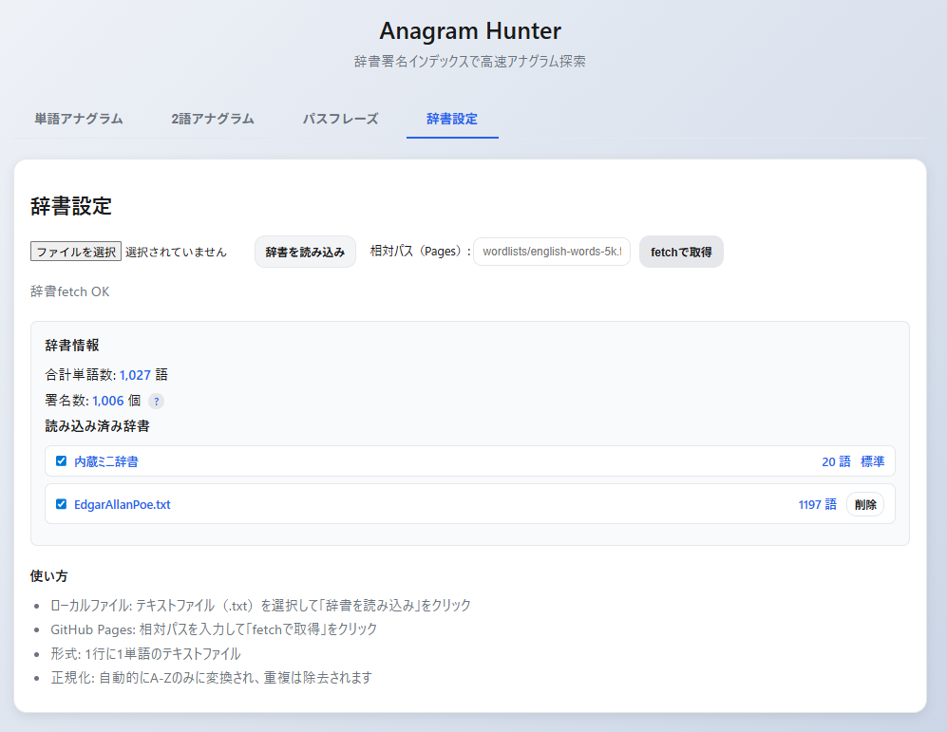The image size is (947, 732).
Task: Go to the パスフレーズ tab
Action: (340, 119)
